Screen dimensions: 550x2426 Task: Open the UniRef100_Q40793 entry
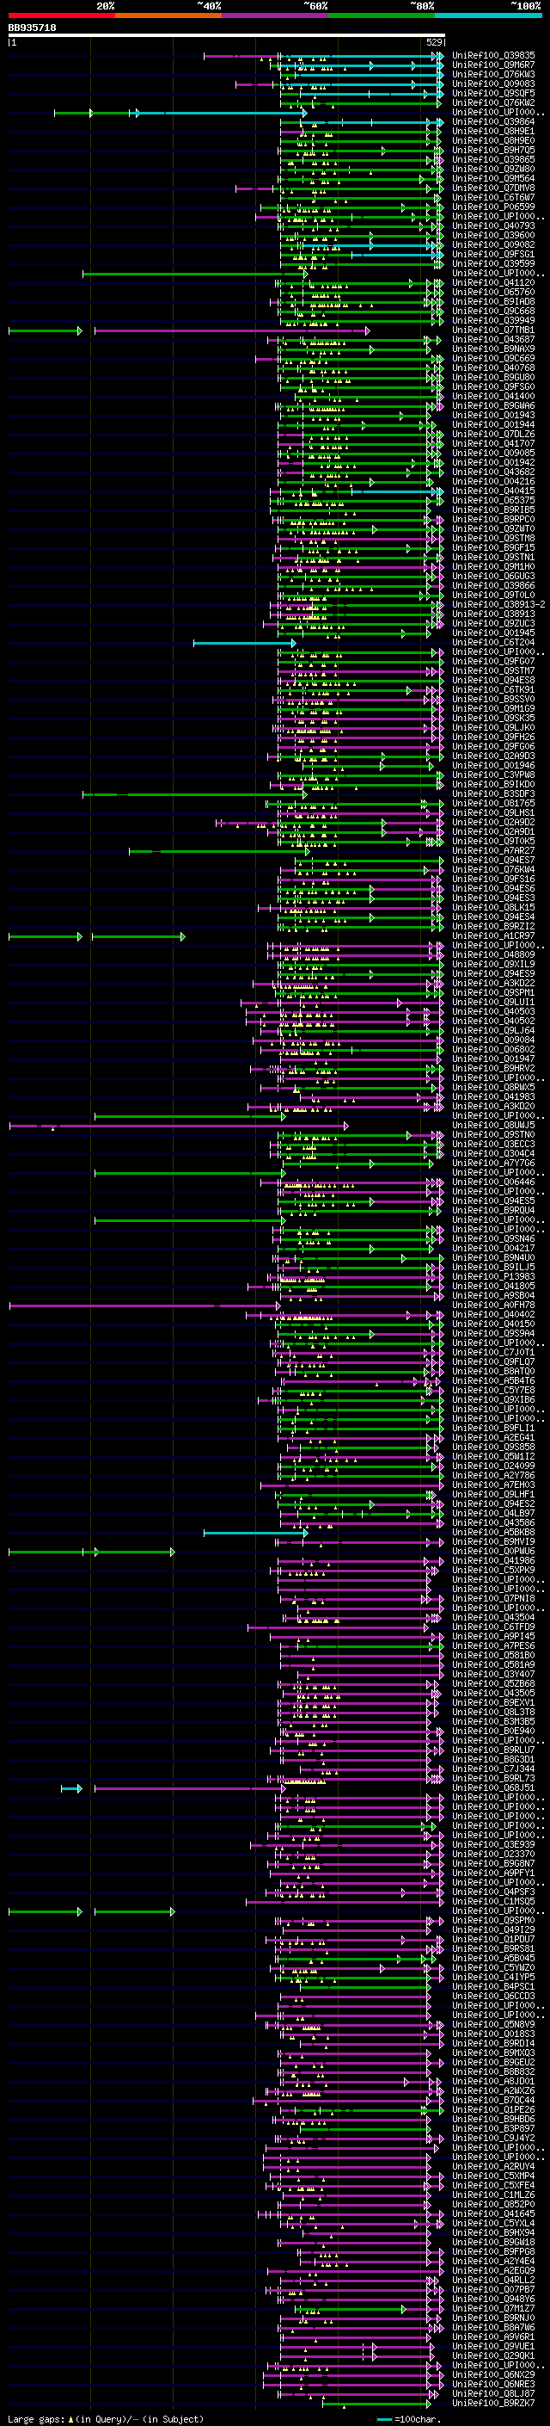click(x=493, y=226)
